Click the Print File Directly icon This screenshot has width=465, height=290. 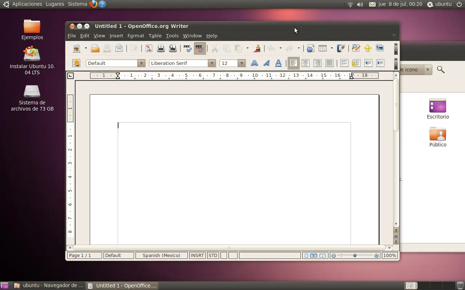pyautogui.click(x=161, y=48)
